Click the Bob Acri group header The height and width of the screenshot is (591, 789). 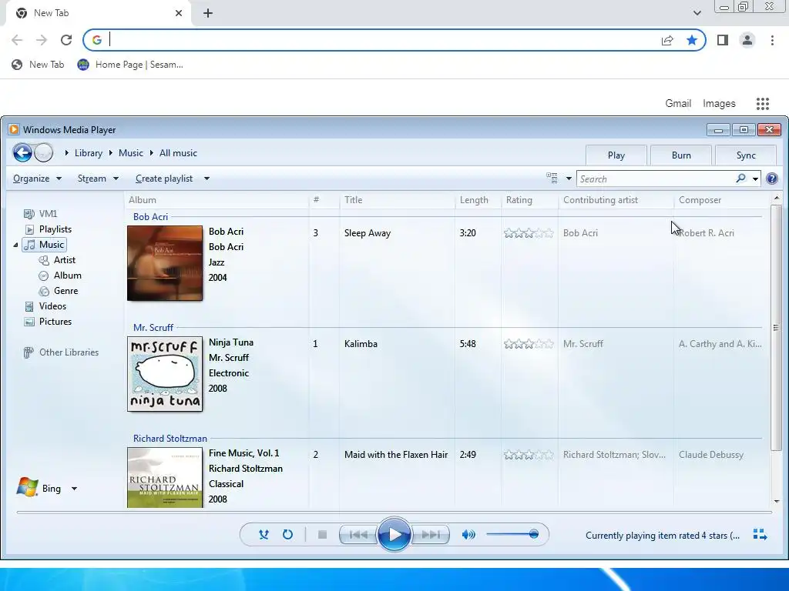pyautogui.click(x=150, y=216)
